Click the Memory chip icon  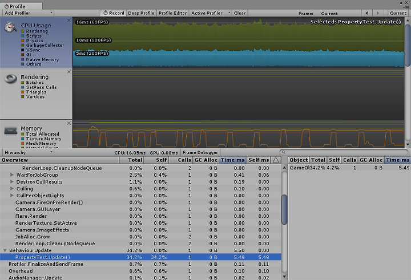coord(11,131)
